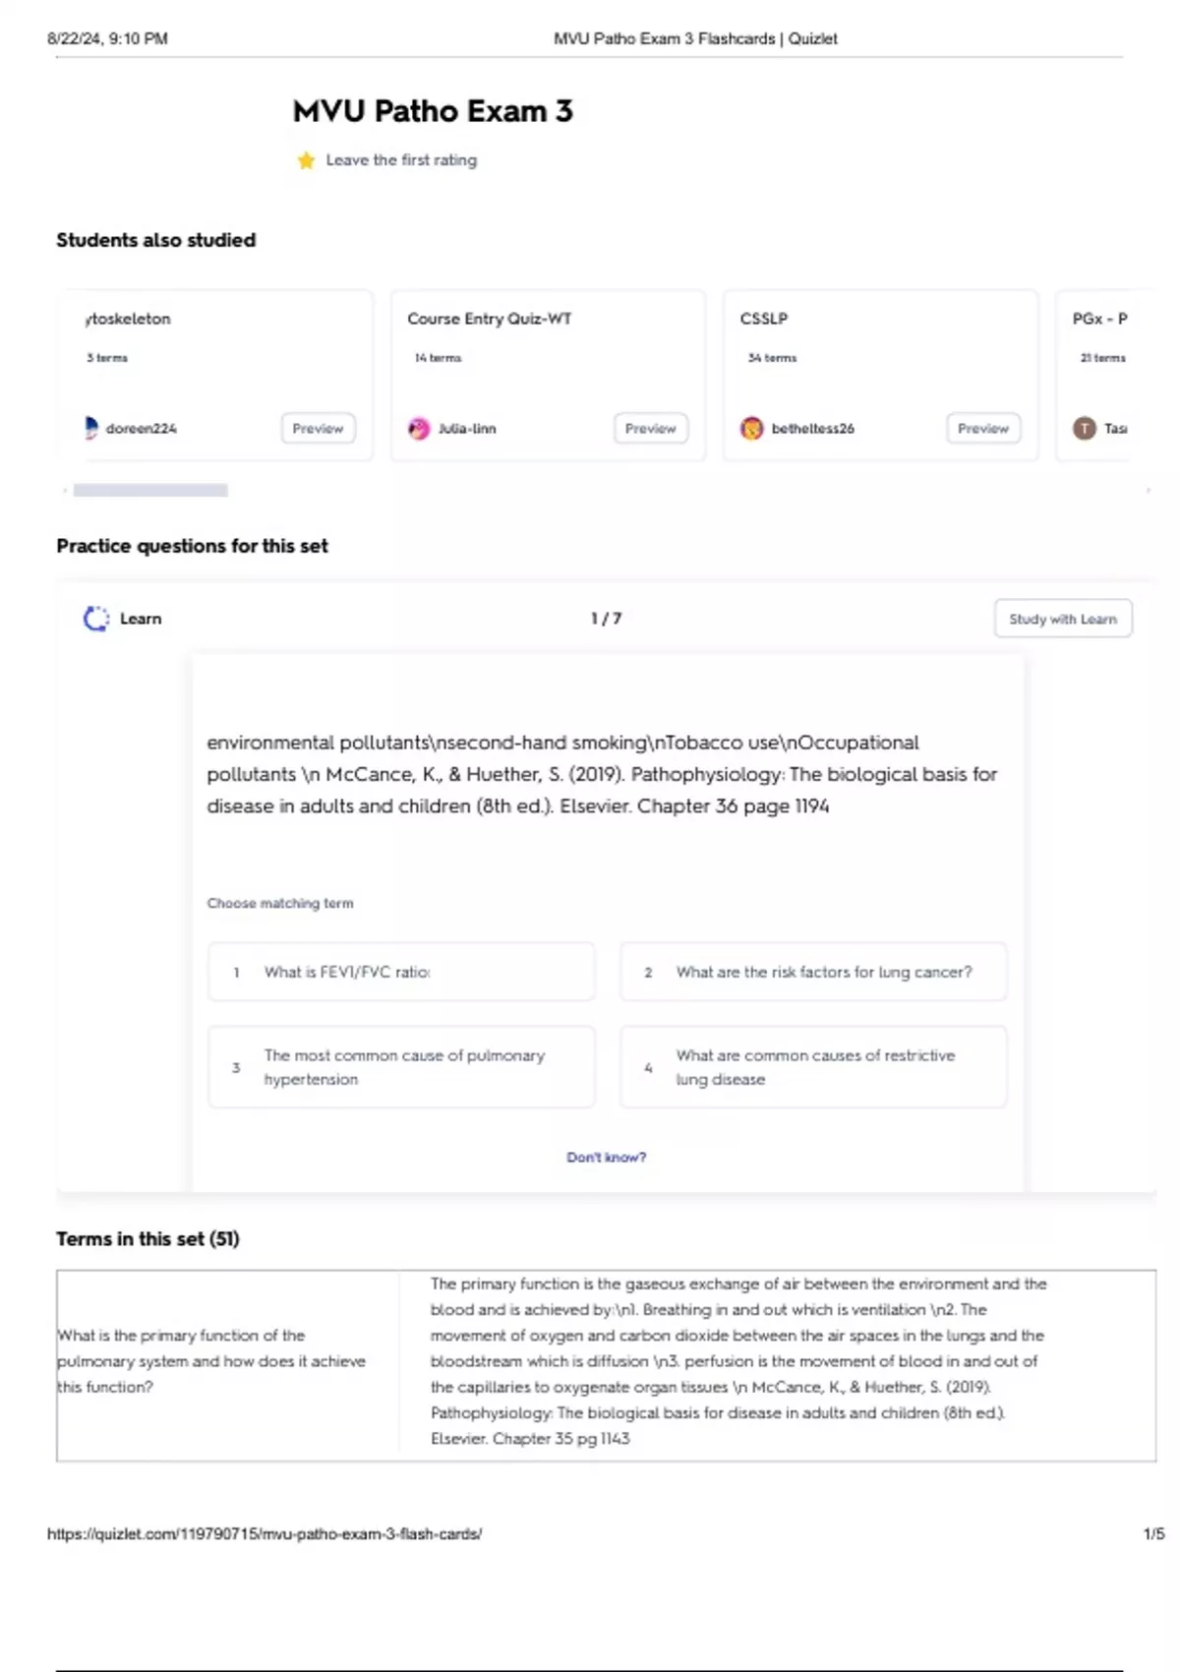This screenshot has height=1672, width=1180.
Task: Pick 'The most common cause of pulmonary hypertension'
Action: (x=401, y=1067)
